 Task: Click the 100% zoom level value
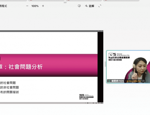point(35,6)
